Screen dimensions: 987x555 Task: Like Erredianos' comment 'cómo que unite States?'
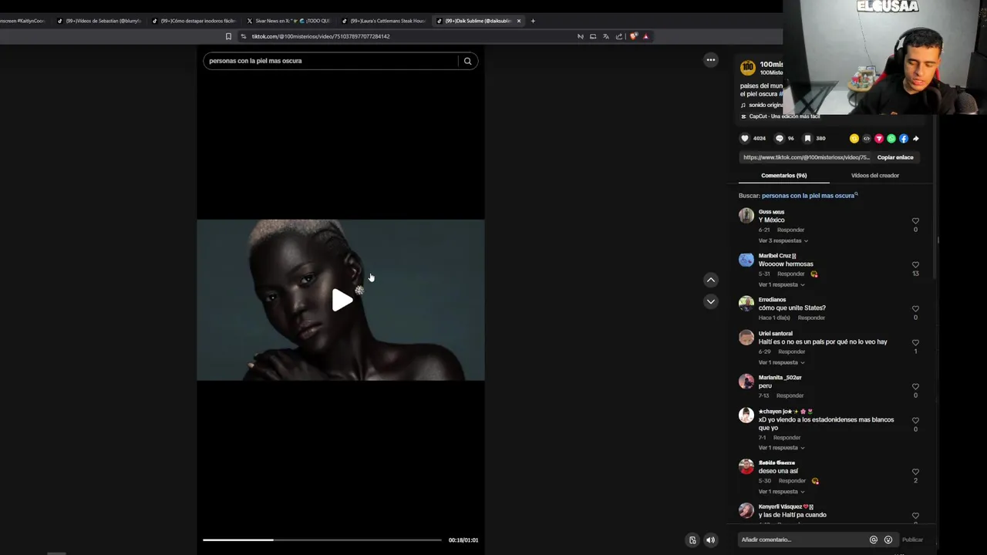click(915, 308)
